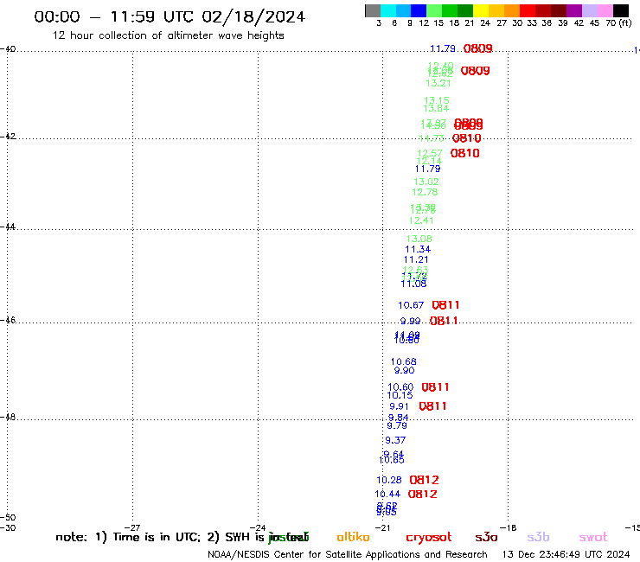Click the 13.08 wave height value
The width and height of the screenshot is (640, 562).
coord(419,239)
